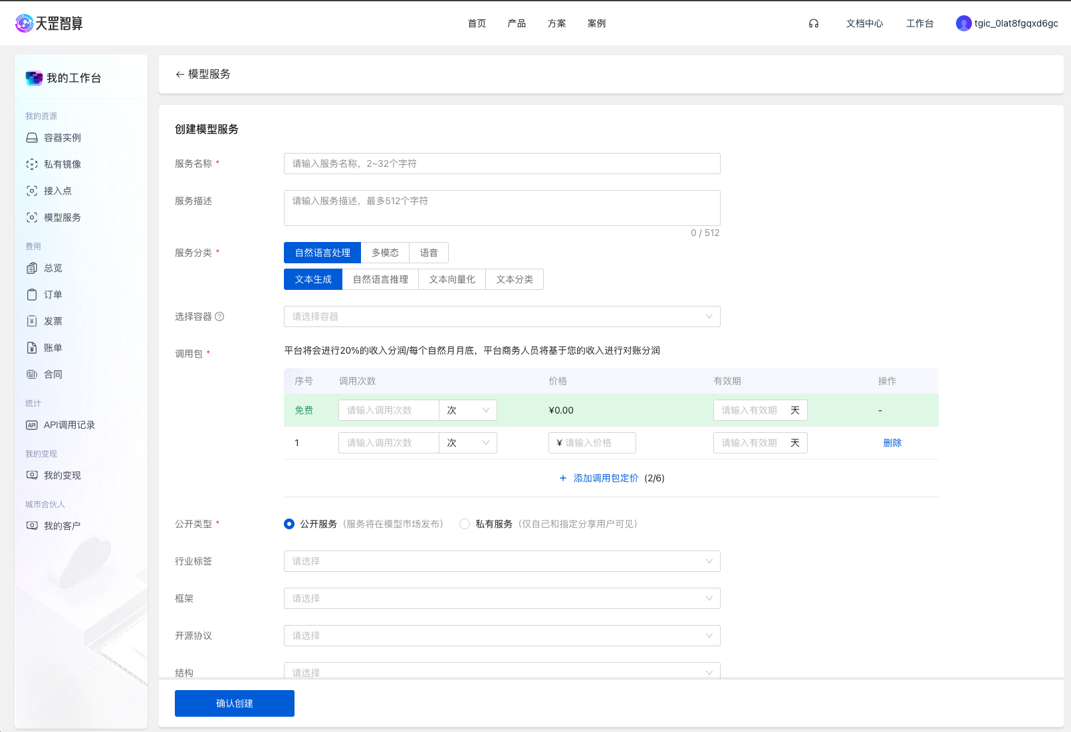The image size is (1071, 732).
Task: Open 工作台 in top navigation
Action: click(x=919, y=23)
